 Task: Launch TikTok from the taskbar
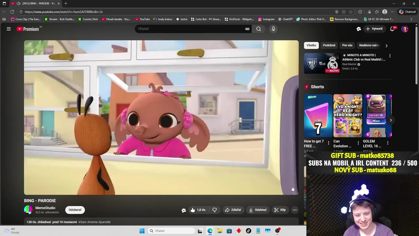coord(248,231)
